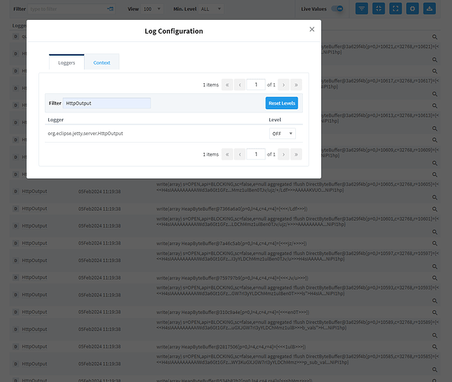This screenshot has width=452, height=382.
Task: Jump to last page in bottom pager
Action: pos(296,154)
